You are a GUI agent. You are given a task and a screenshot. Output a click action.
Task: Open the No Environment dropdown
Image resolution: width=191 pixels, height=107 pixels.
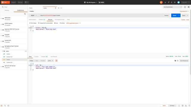tap(173, 7)
